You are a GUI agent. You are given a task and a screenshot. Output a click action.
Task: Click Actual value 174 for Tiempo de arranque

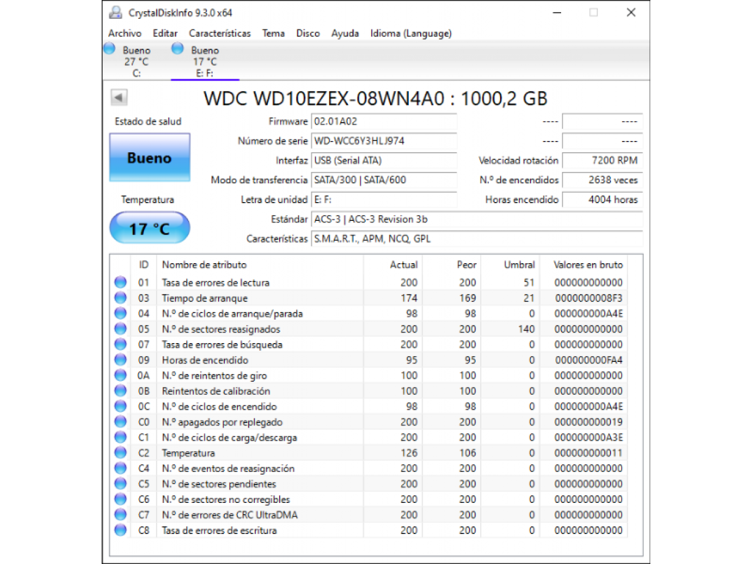tap(409, 298)
